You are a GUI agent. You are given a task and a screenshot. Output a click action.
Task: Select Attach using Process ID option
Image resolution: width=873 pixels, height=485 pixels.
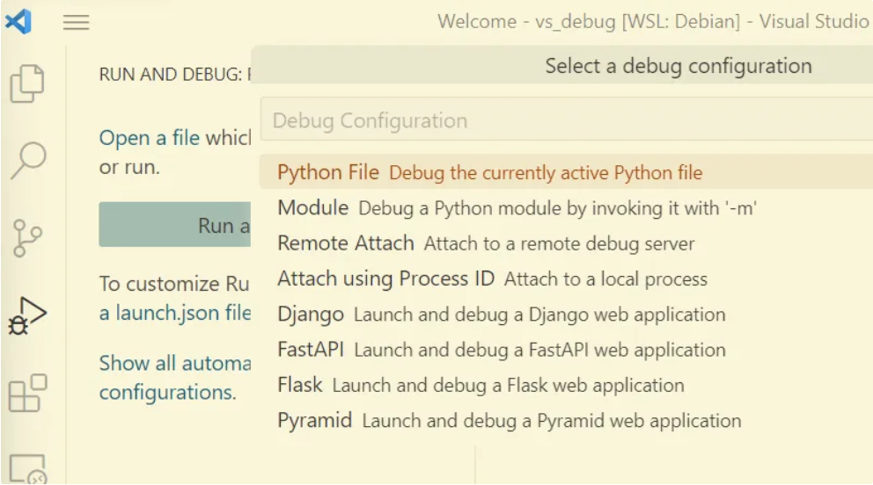coord(566,279)
